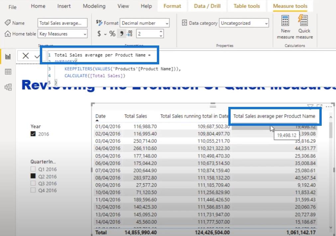Increase decimal places with up arrow
The width and height of the screenshot is (336, 236).
[x=161, y=32]
